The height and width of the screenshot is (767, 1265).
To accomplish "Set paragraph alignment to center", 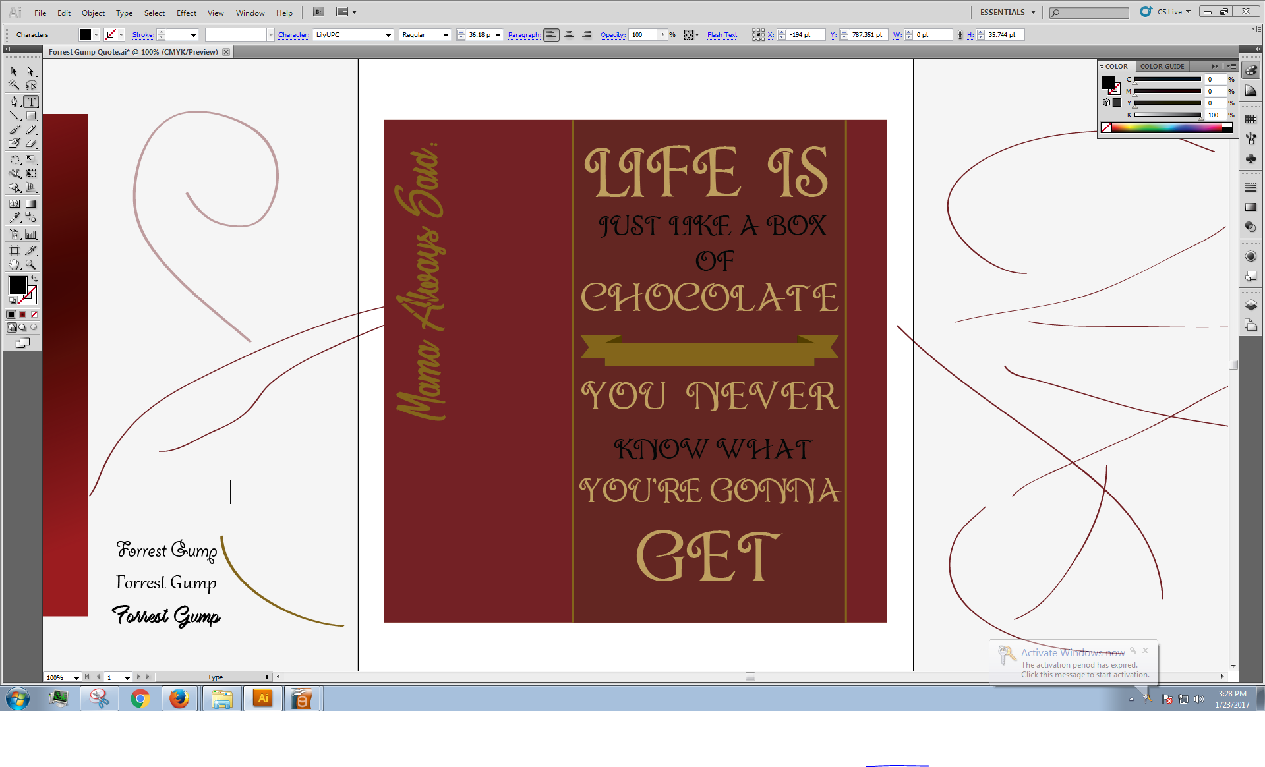I will pos(569,35).
